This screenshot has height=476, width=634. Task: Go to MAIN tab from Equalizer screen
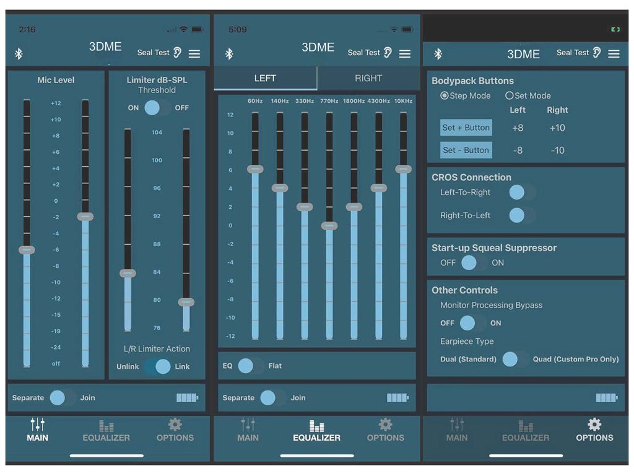[248, 430]
